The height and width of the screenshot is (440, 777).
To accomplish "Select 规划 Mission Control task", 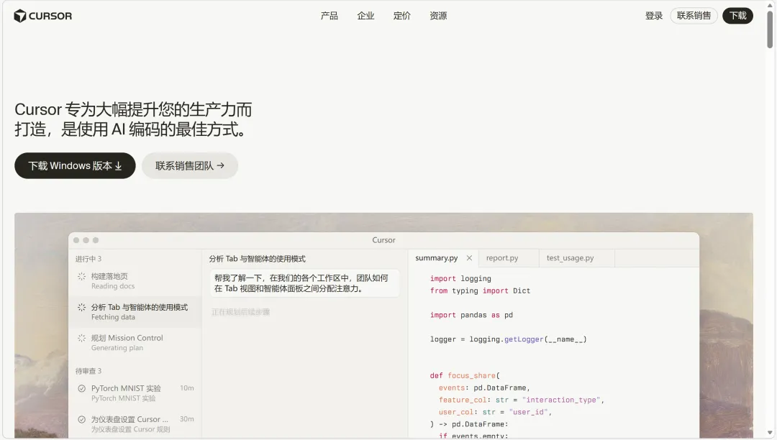I will coord(135,342).
